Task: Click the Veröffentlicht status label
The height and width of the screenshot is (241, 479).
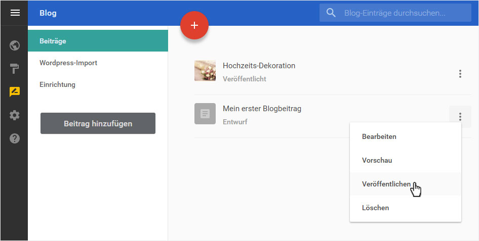Action: coord(245,79)
